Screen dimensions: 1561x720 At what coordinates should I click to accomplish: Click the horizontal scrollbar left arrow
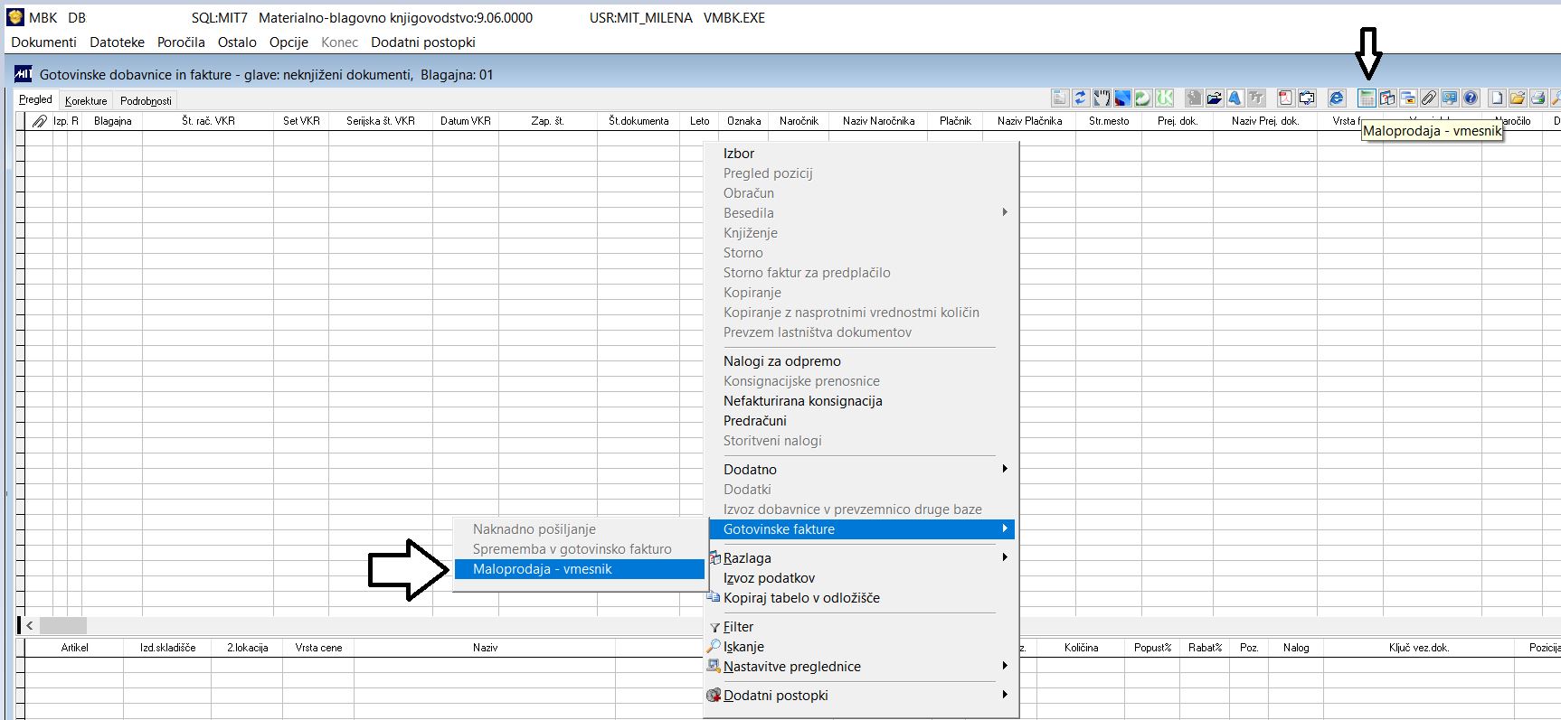pos(29,625)
